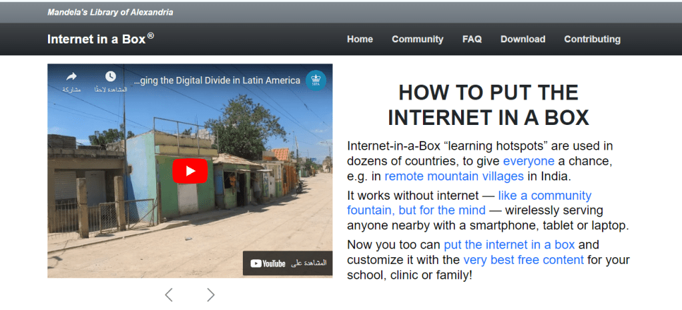Image resolution: width=682 pixels, height=310 pixels.
Task: Play the embedded YouTube video
Action: point(190,171)
